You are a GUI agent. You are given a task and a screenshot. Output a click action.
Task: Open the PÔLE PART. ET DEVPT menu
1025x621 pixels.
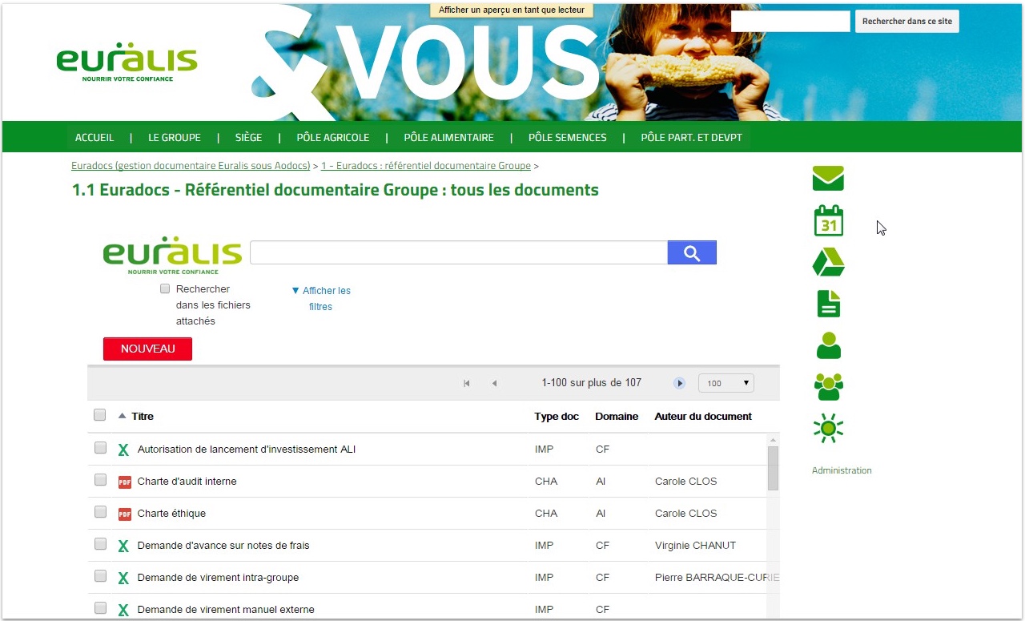click(x=692, y=138)
